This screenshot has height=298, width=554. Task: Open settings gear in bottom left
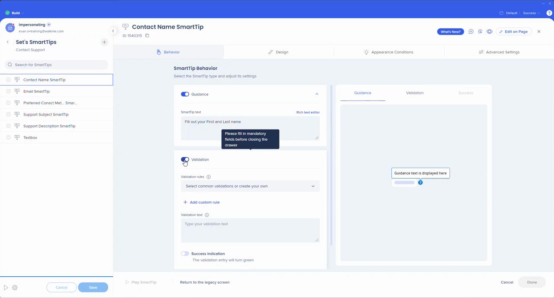click(x=15, y=288)
